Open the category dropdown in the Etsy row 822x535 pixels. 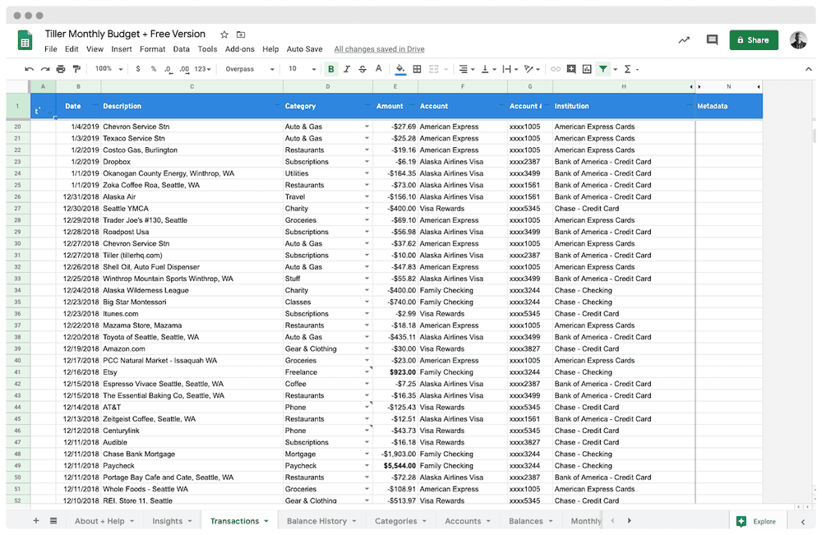click(367, 372)
